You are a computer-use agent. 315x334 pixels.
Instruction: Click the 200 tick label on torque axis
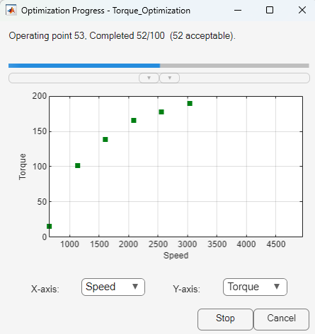40,96
